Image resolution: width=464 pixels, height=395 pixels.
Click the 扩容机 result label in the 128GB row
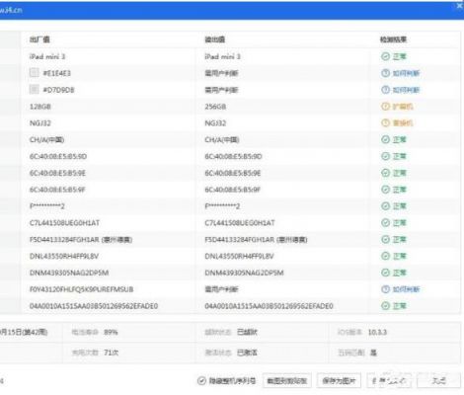[403, 107]
